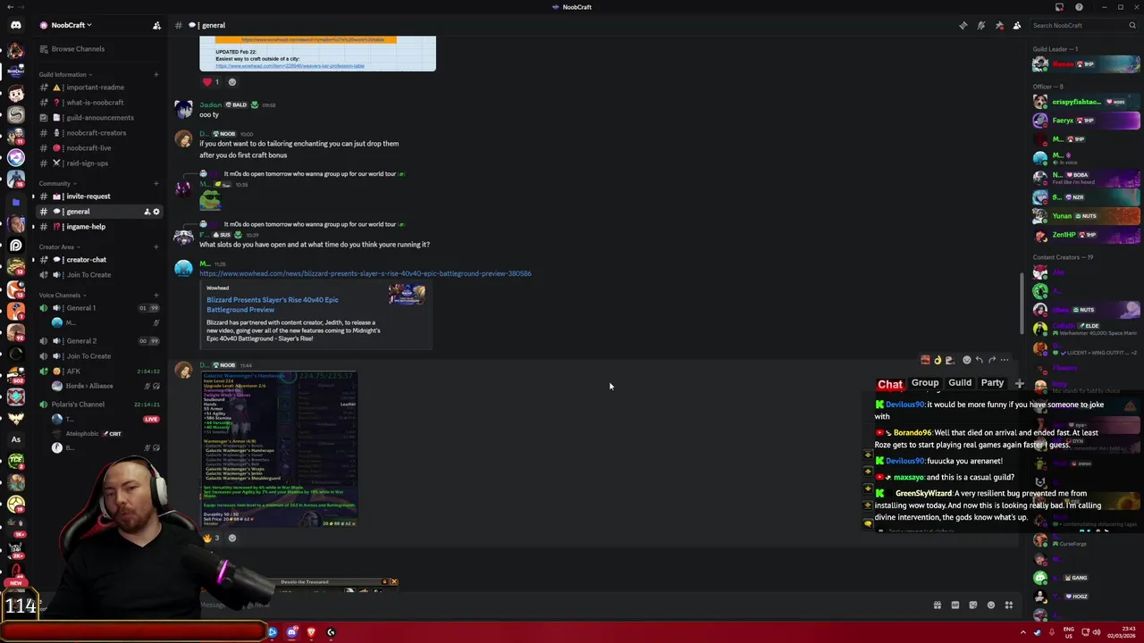
Task: Add a channel to Voice Channels category
Action: (x=156, y=295)
